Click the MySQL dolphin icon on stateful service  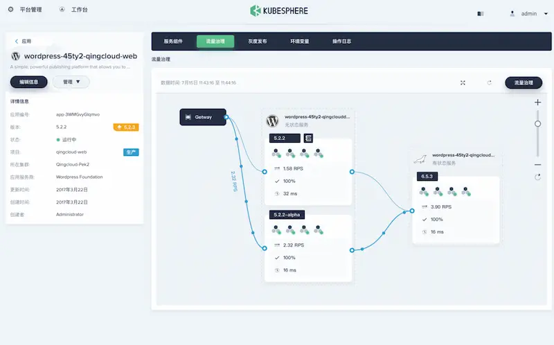[420, 159]
